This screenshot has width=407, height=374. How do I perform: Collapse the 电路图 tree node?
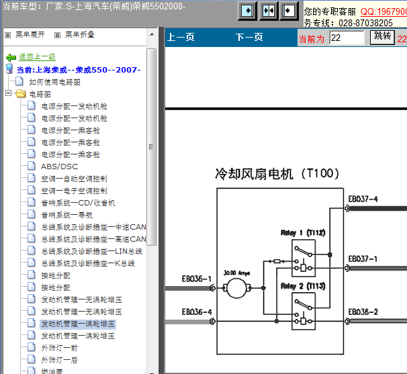click(x=8, y=94)
